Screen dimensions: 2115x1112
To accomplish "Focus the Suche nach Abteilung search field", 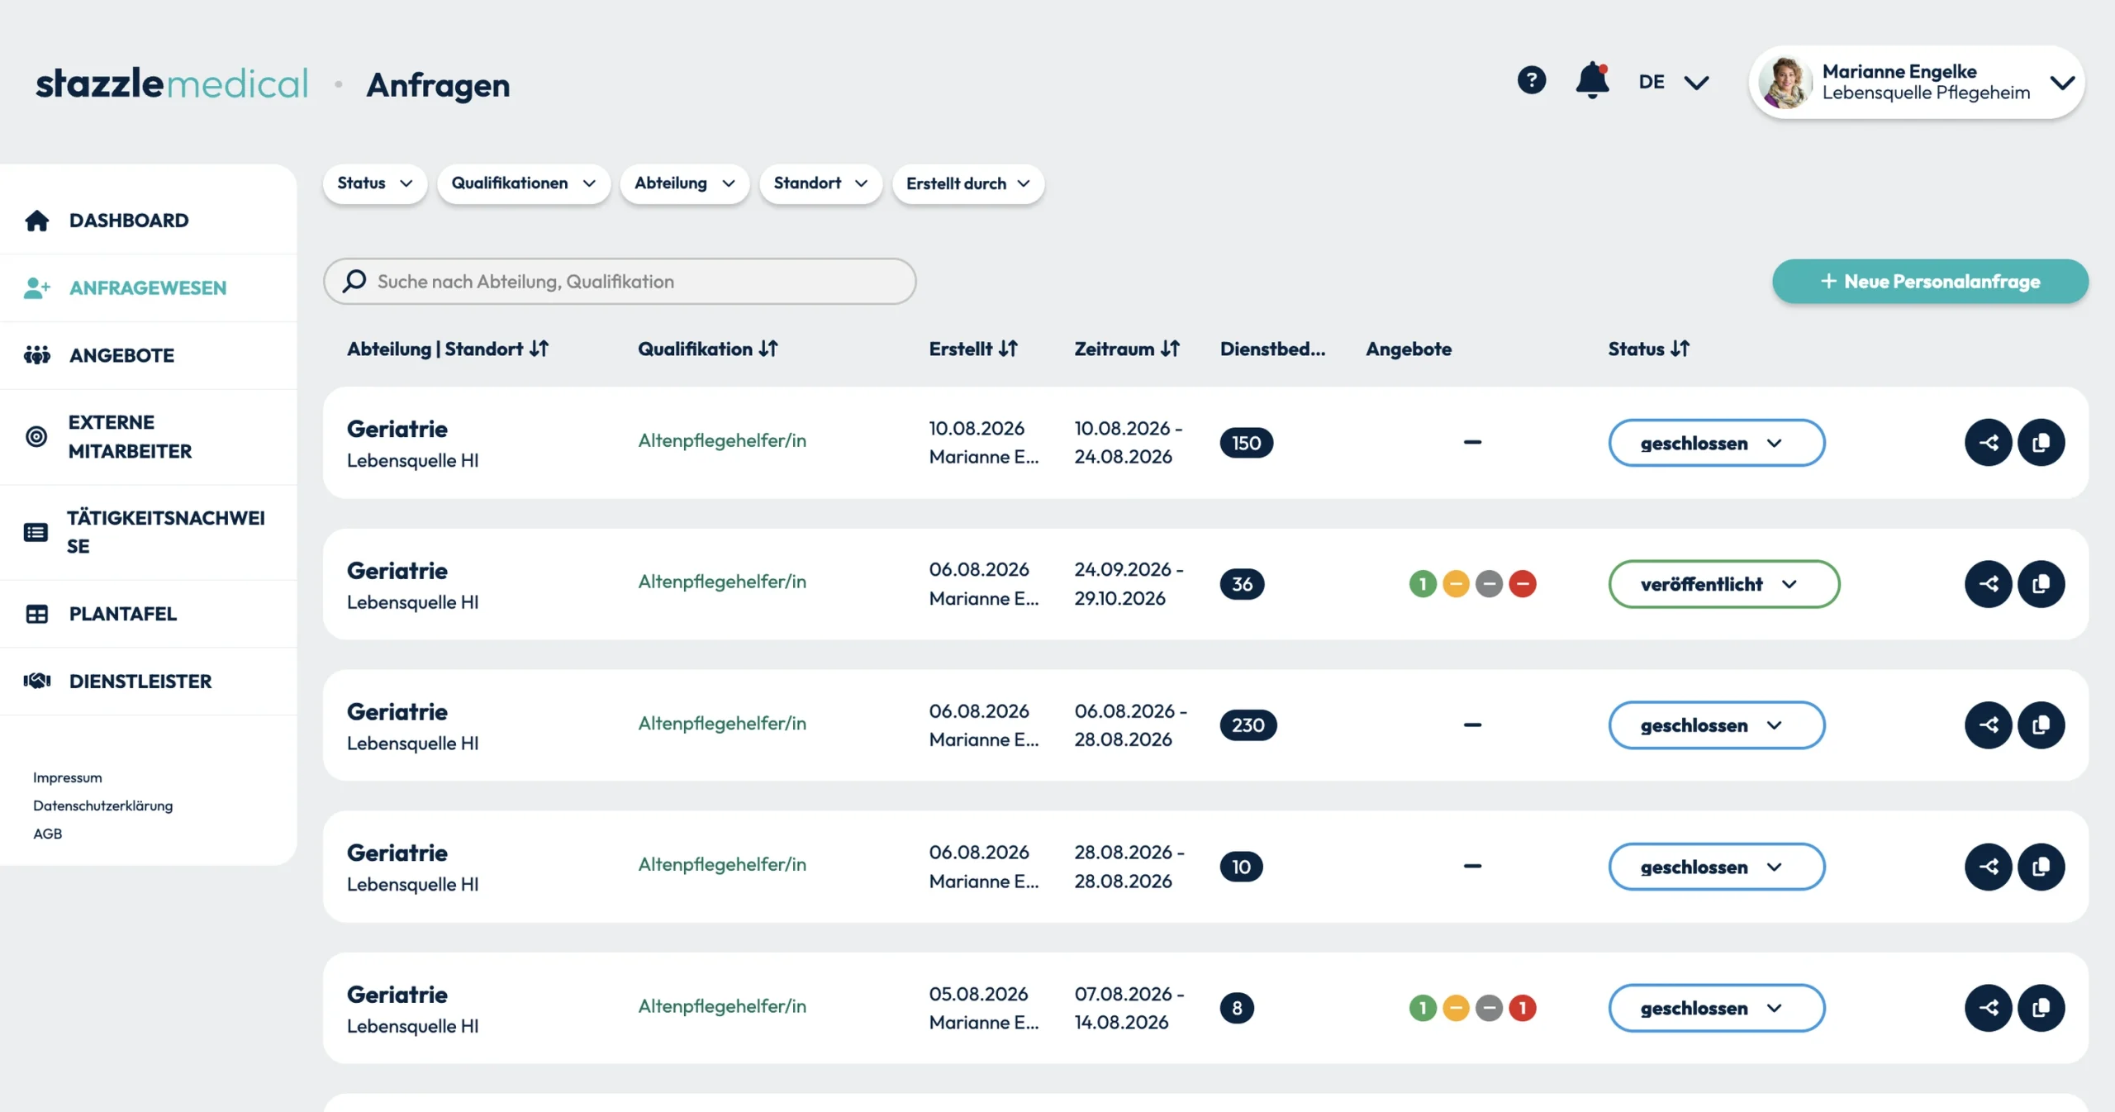I will pos(620,281).
